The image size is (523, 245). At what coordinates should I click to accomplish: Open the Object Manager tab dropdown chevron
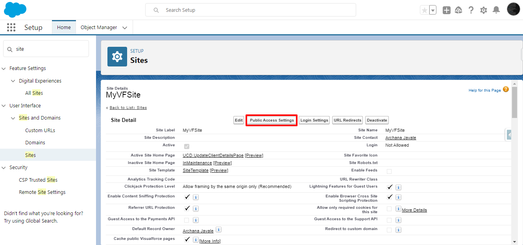(125, 28)
